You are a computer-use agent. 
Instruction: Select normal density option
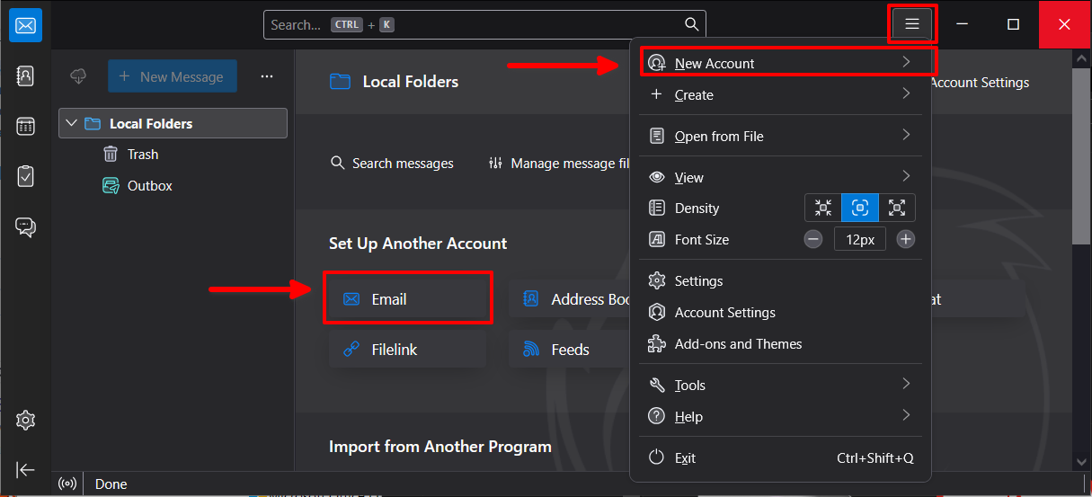(860, 209)
